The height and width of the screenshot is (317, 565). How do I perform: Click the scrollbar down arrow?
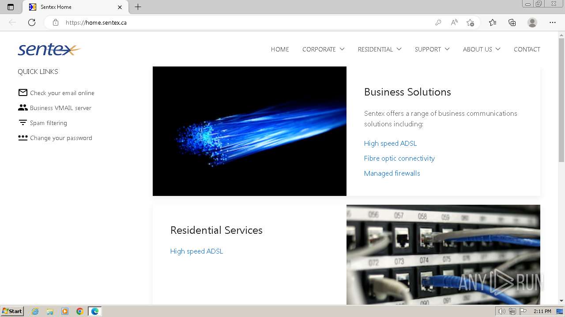(x=561, y=301)
